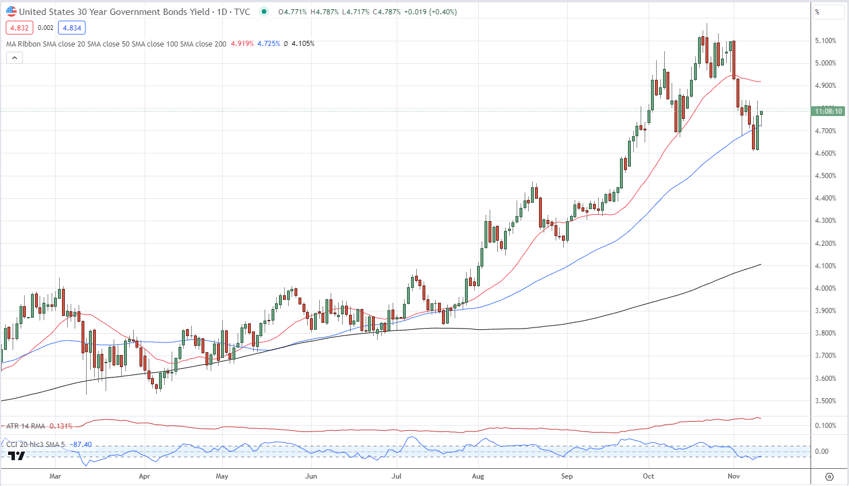Click the 5.100% price axis label
849x486 pixels.
point(825,41)
